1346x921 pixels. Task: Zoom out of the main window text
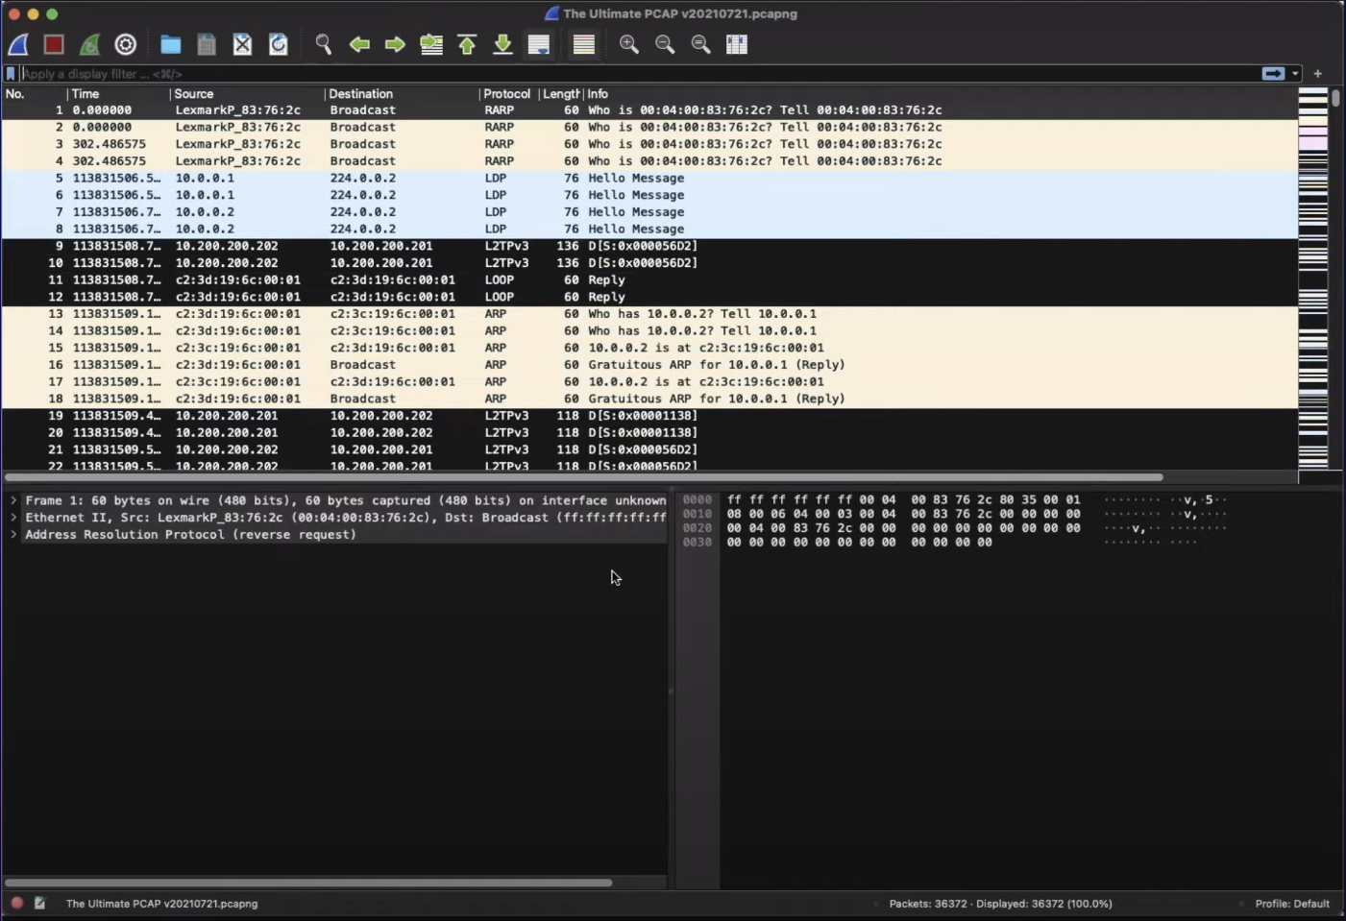[x=664, y=44]
